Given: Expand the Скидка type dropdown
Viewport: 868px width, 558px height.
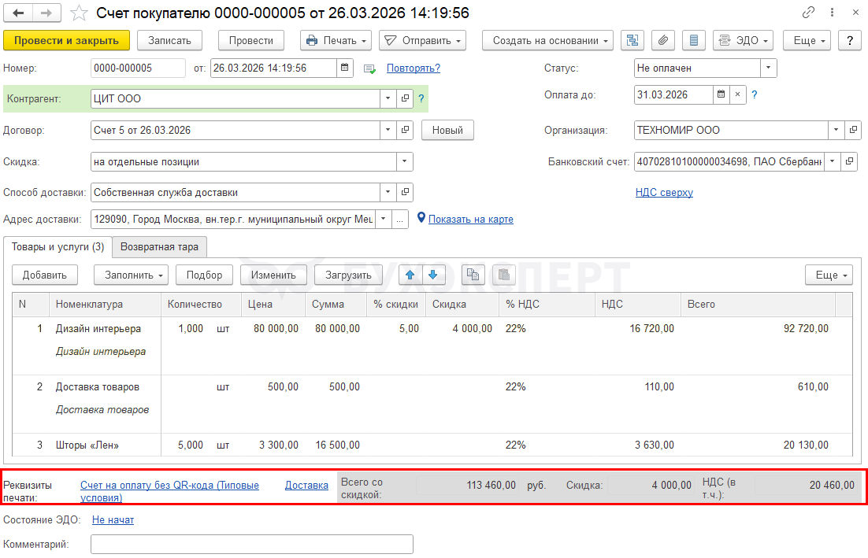Looking at the screenshot, I should pyautogui.click(x=404, y=162).
